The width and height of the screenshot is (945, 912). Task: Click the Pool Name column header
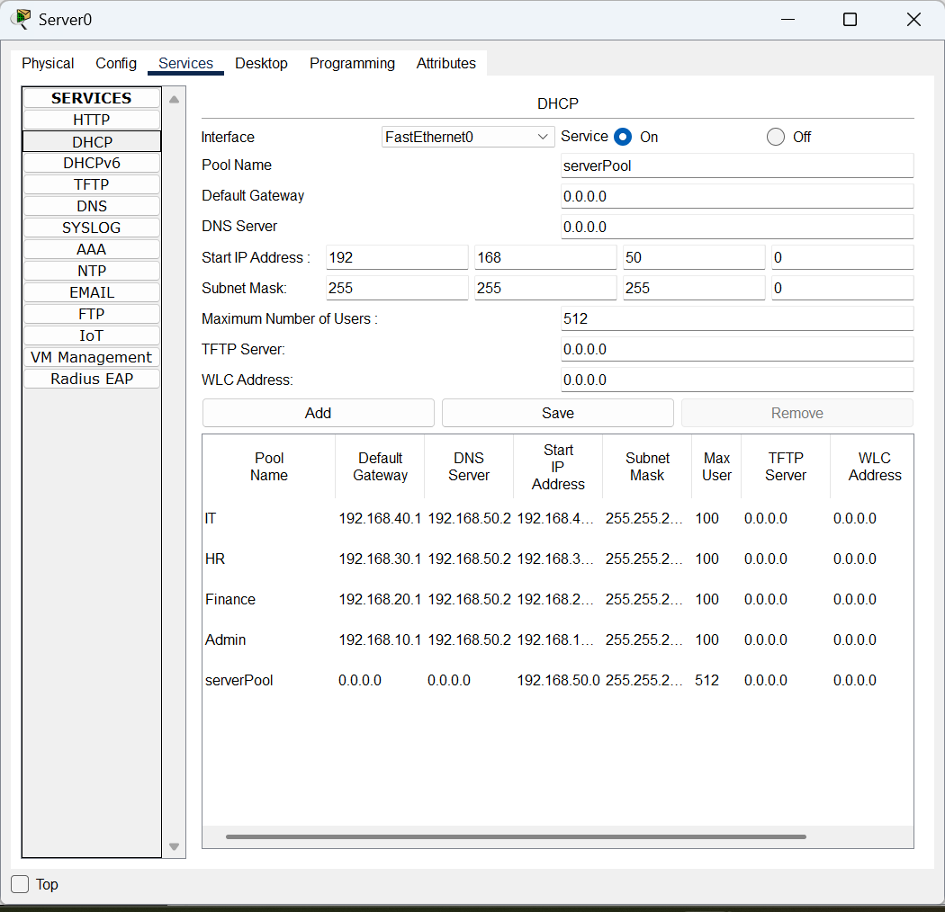pyautogui.click(x=269, y=467)
